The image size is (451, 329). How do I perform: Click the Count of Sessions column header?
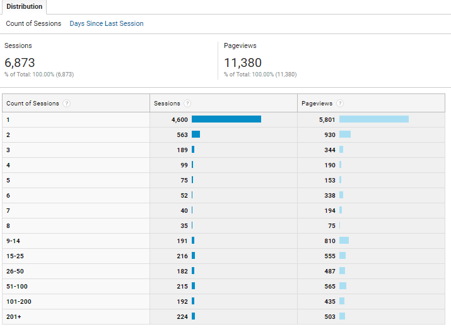tap(32, 104)
